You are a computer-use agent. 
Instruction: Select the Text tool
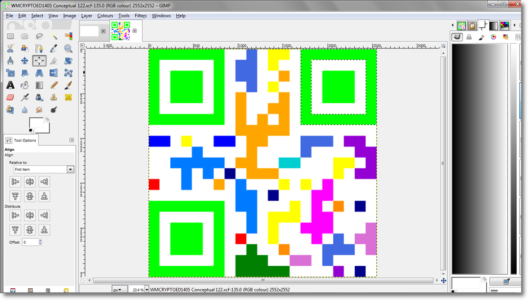coord(10,85)
